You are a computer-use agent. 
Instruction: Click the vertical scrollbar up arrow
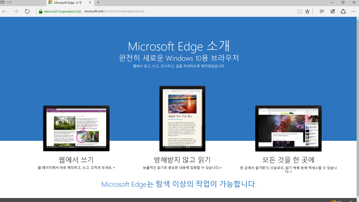(358, 18)
